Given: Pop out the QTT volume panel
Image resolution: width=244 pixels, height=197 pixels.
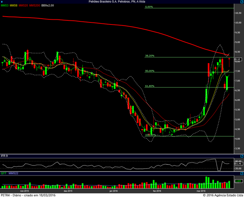Looking at the screenshot, I should click(242, 174).
